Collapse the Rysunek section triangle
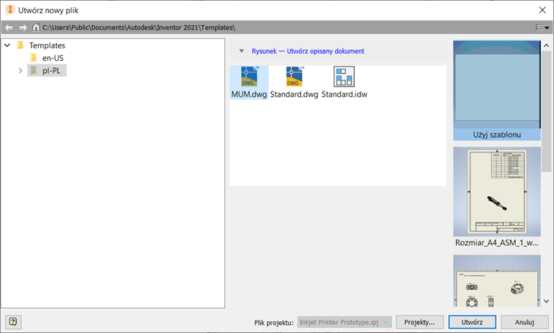Viewport: 554px width, 333px height. pos(241,51)
